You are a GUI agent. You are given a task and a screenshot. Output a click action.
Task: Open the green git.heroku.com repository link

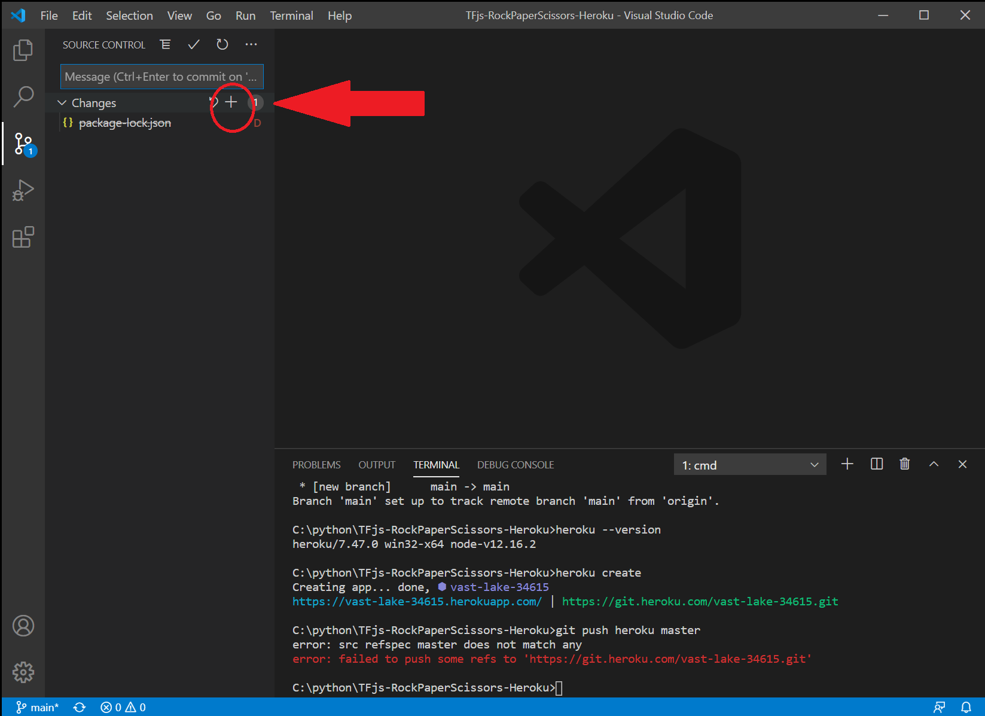click(700, 601)
